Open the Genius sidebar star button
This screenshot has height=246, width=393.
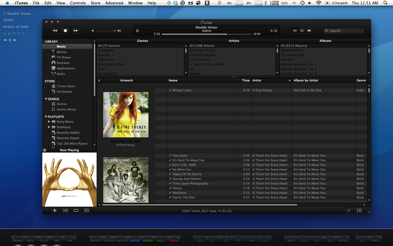(x=349, y=210)
